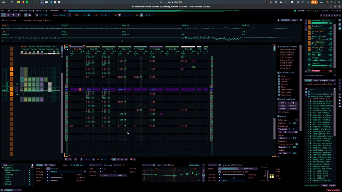Open the Song menu
Viewport: 342px width, 192px height.
point(31,11)
